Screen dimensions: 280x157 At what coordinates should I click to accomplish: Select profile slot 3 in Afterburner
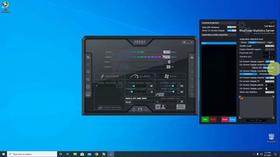192,79
